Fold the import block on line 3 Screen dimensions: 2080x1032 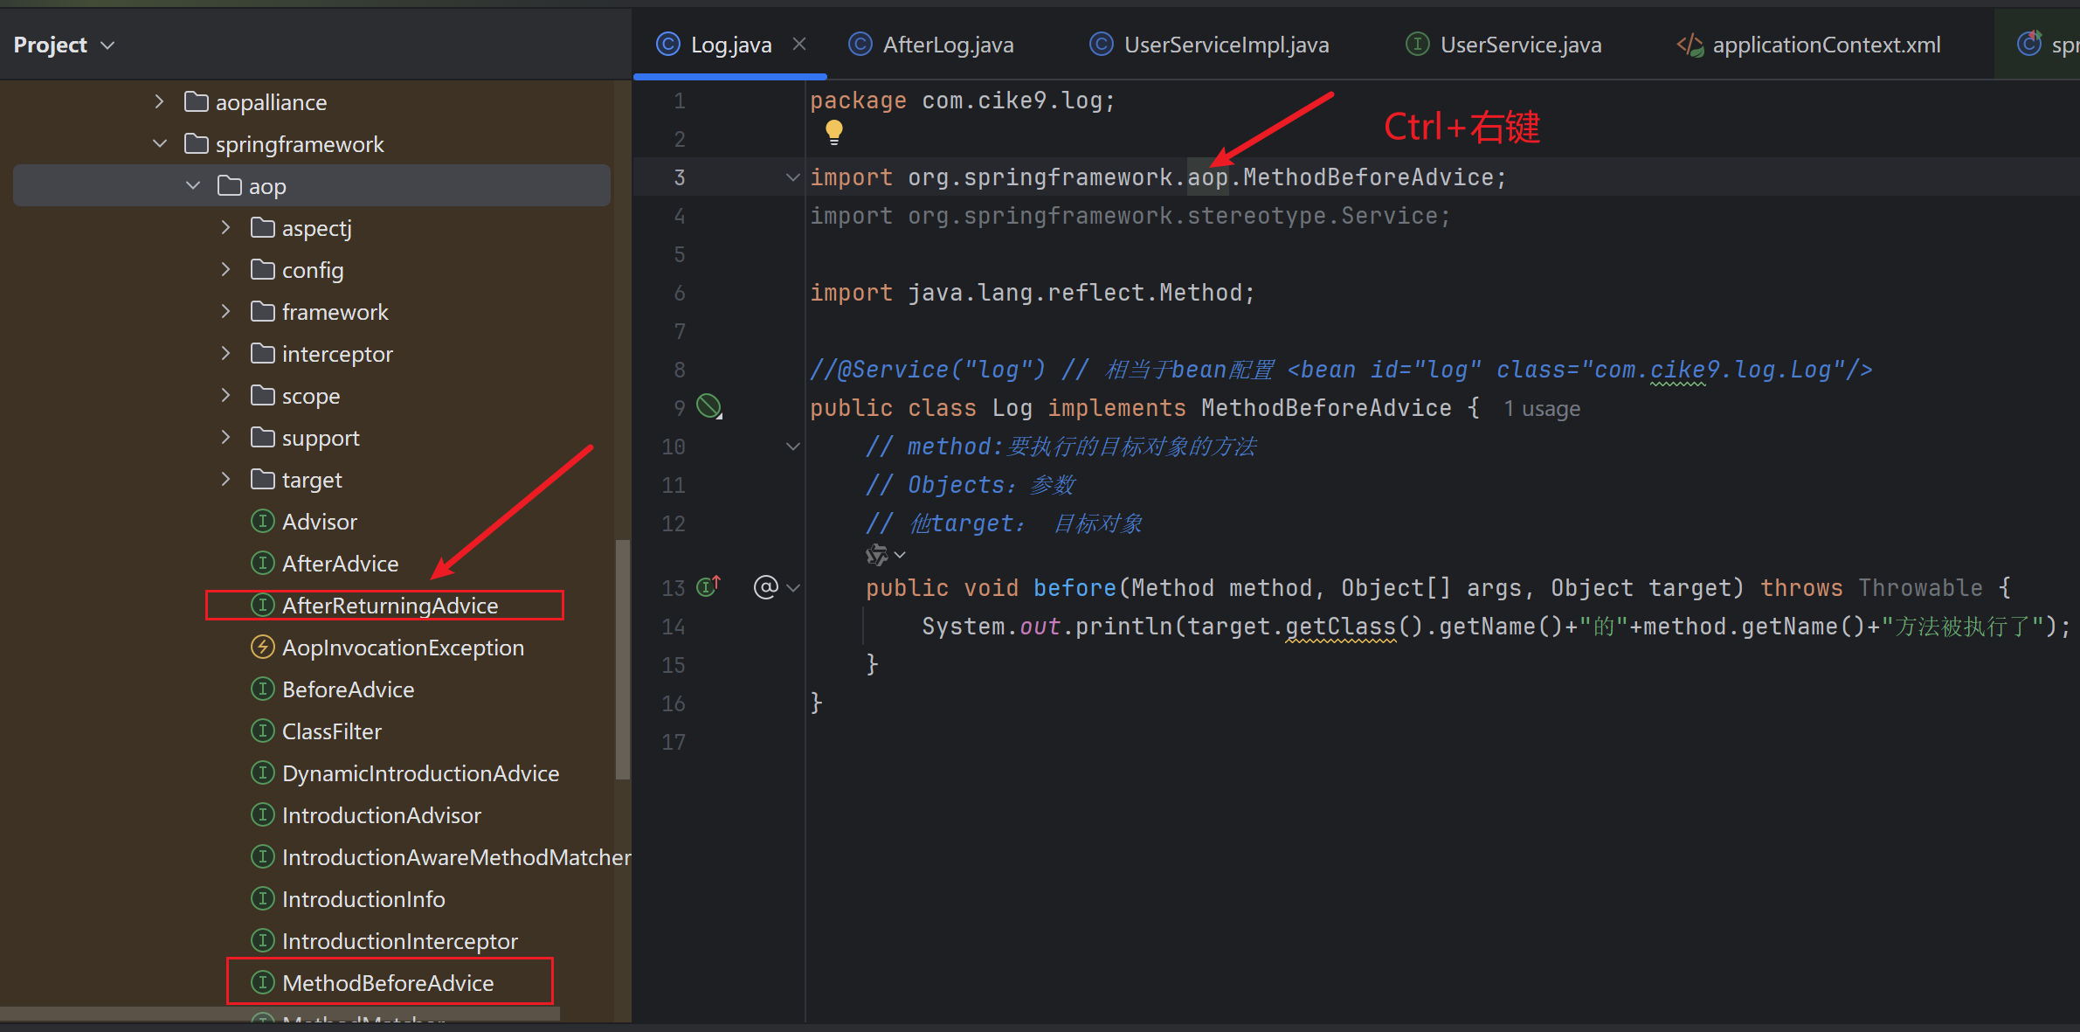coord(793,177)
